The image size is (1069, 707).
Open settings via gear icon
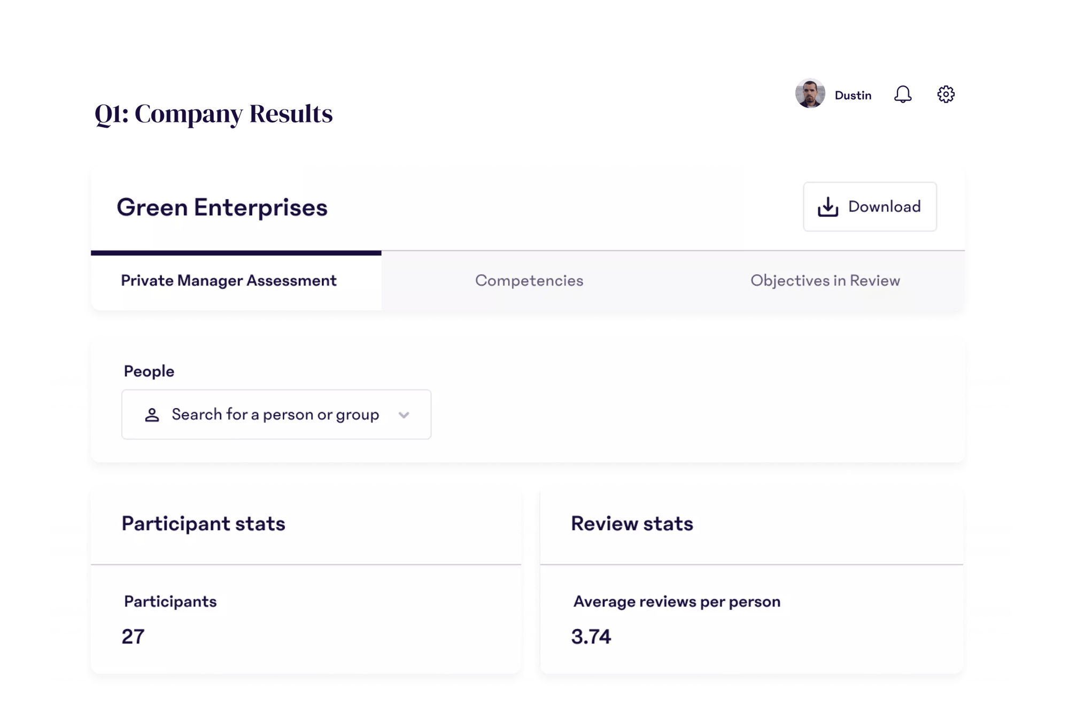point(946,95)
